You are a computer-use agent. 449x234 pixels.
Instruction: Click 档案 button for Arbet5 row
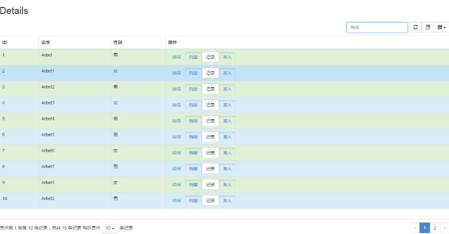pyautogui.click(x=193, y=137)
